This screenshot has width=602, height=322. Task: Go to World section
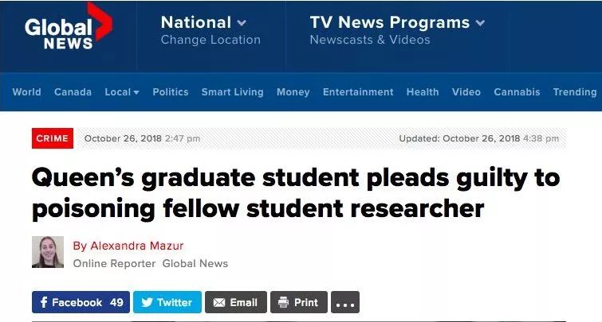click(26, 92)
